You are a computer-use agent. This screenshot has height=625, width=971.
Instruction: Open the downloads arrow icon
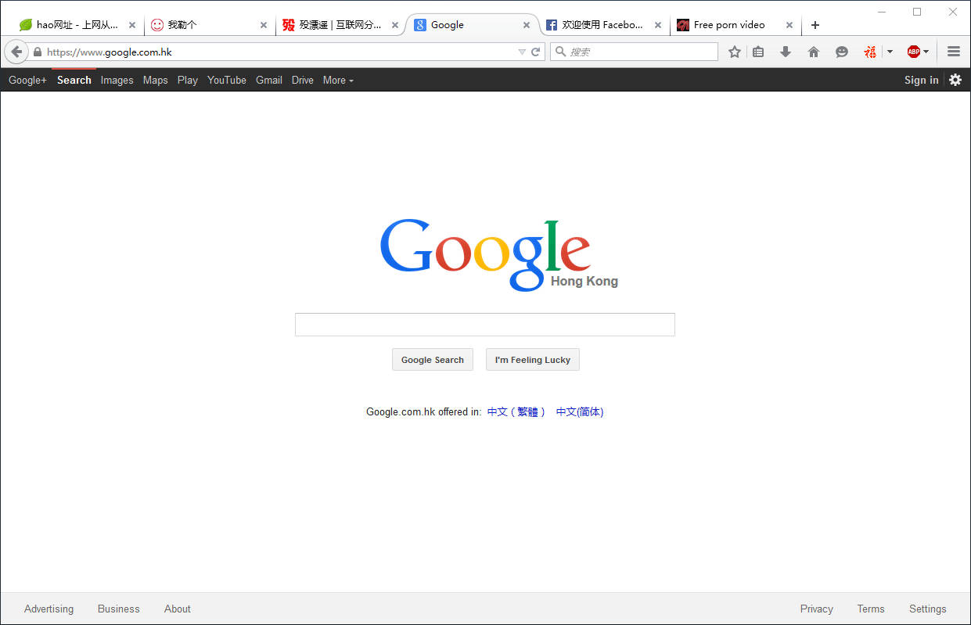coord(786,52)
